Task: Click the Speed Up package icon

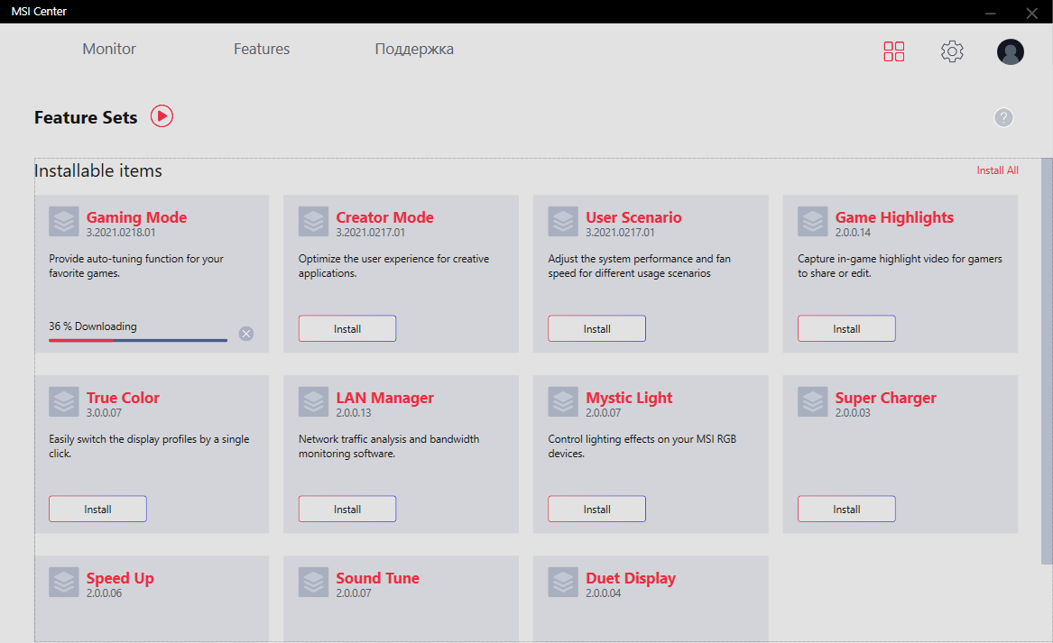Action: coord(64,582)
